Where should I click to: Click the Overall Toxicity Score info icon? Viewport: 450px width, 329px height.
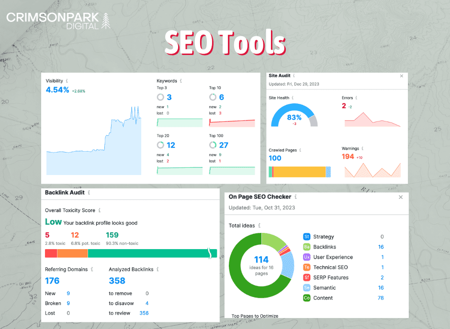(x=100, y=210)
